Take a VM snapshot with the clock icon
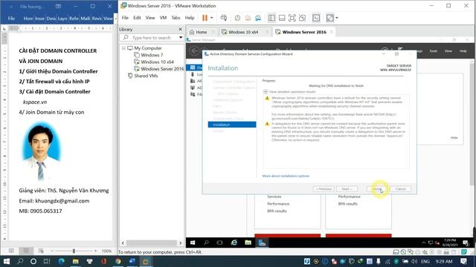Viewport: 476px width, 267px height. coord(237,18)
